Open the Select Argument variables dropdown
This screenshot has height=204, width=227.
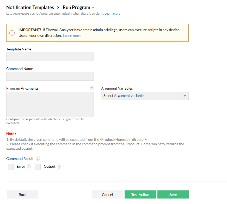[x=141, y=96]
